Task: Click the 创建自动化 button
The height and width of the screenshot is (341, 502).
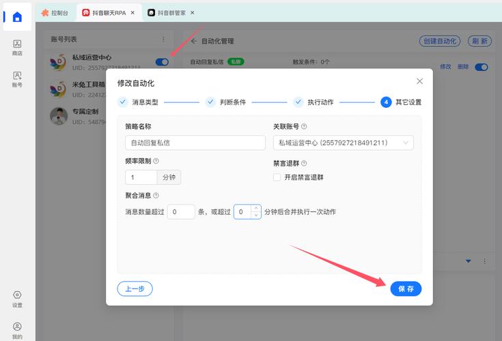Action: click(x=440, y=41)
